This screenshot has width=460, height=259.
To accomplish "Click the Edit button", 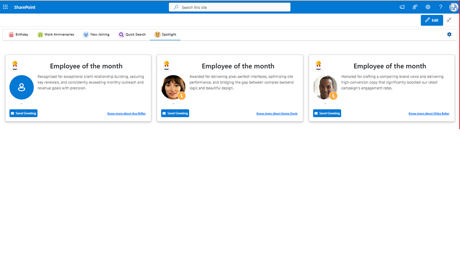I will tap(431, 20).
